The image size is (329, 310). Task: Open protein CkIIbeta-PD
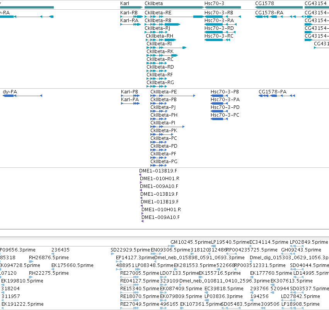164,146
